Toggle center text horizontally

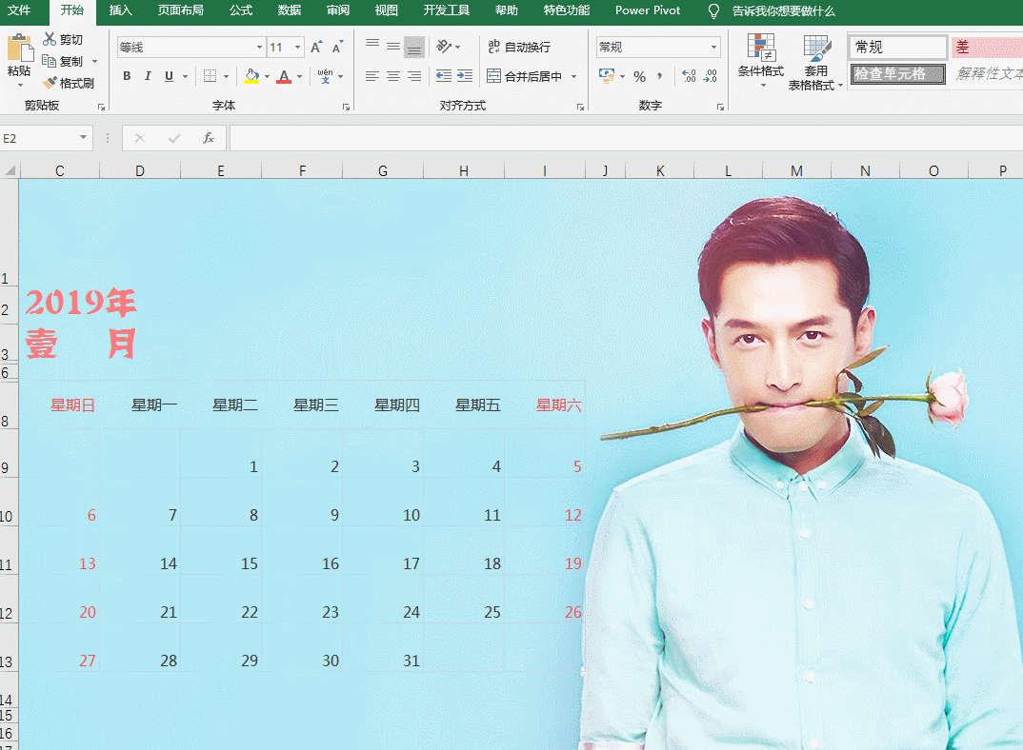pyautogui.click(x=393, y=76)
